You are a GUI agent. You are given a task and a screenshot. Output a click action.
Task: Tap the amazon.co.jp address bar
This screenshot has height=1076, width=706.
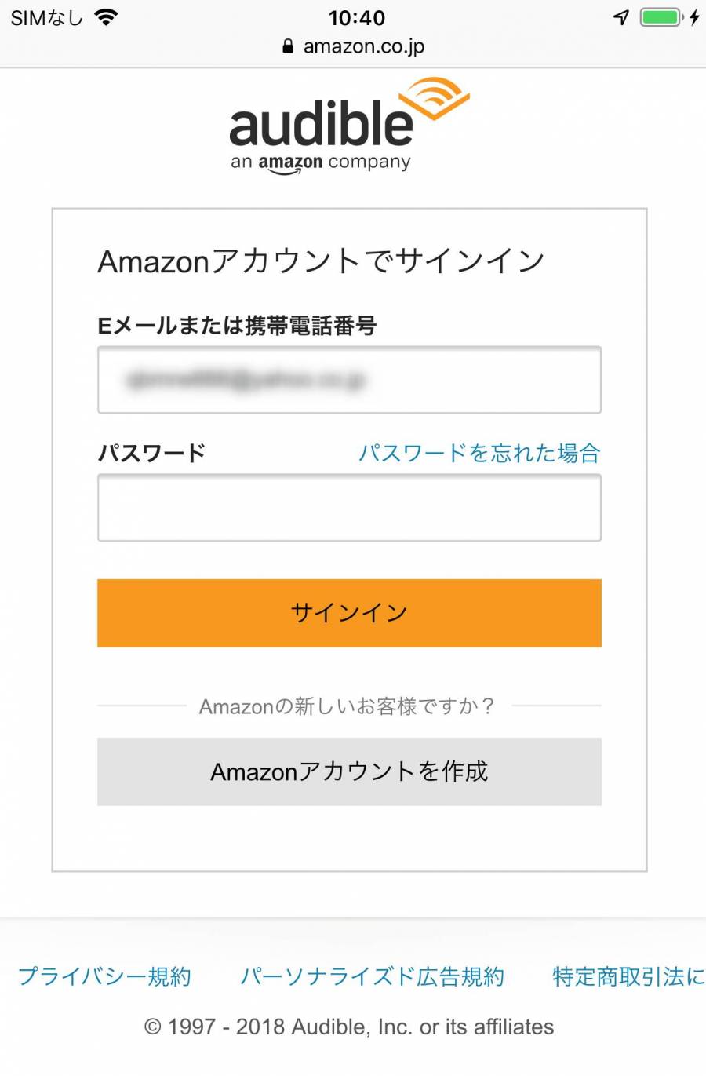353,46
